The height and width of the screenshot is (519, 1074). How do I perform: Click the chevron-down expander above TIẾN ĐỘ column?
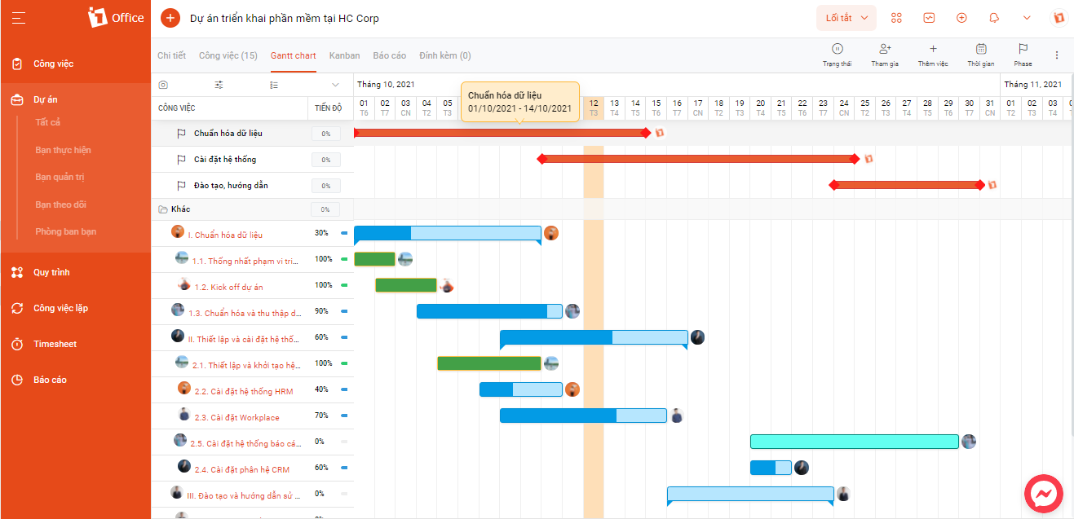(335, 85)
